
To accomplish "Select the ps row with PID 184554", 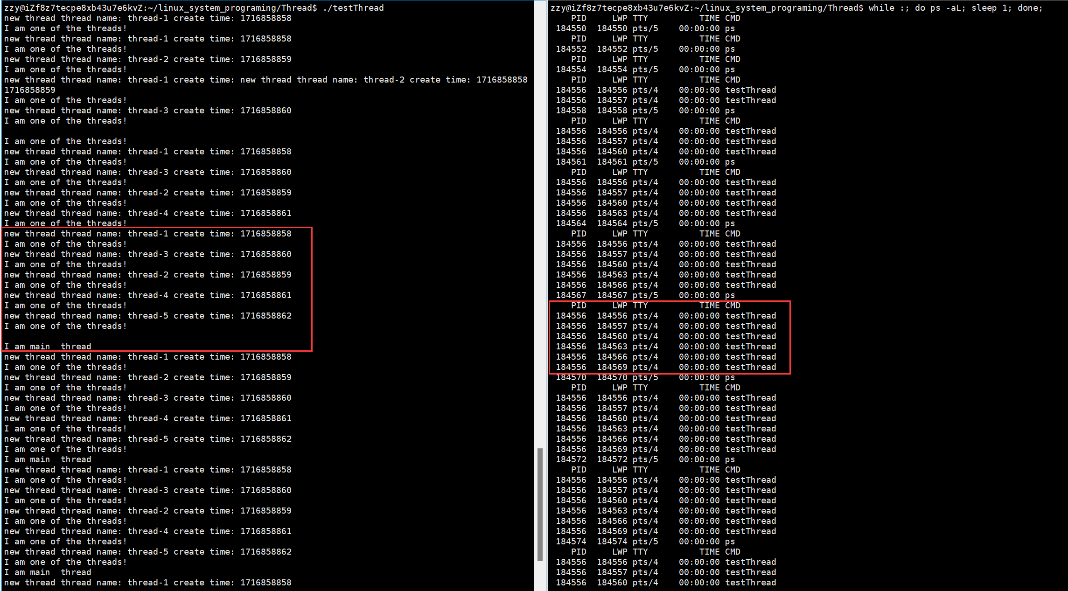I will point(645,70).
